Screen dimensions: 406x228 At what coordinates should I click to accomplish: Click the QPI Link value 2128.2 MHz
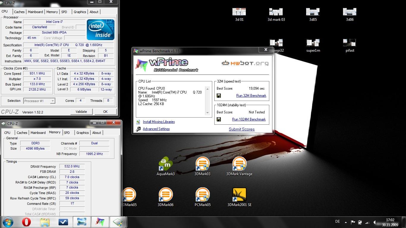coord(37,89)
